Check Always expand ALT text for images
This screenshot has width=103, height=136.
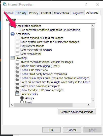point(17,38)
